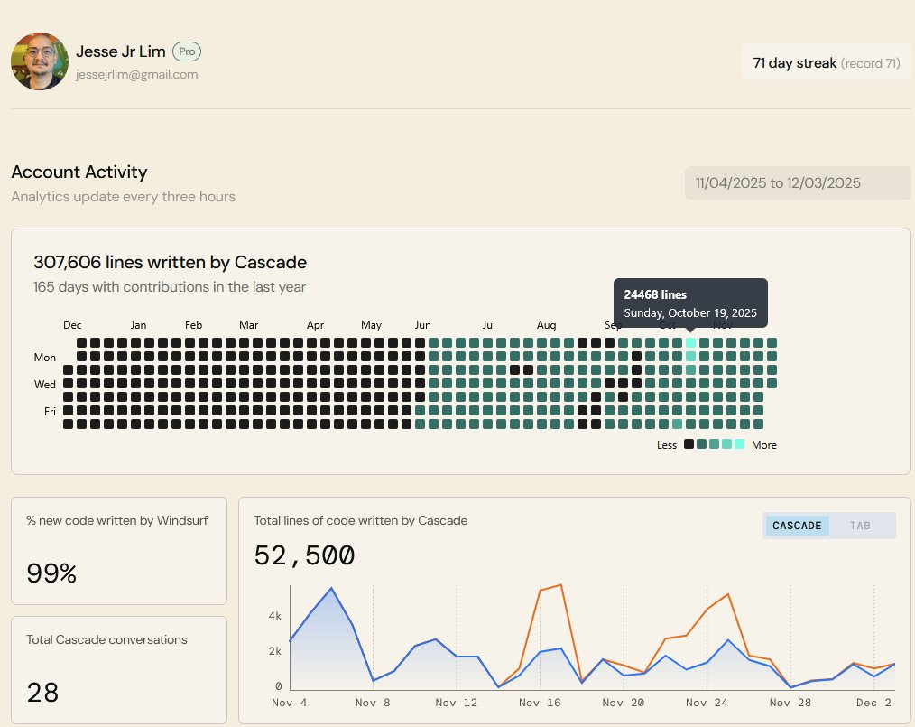Open the 11/04/2025 to 12/03/2025 date range field
Image resolution: width=915 pixels, height=727 pixels.
(x=797, y=182)
